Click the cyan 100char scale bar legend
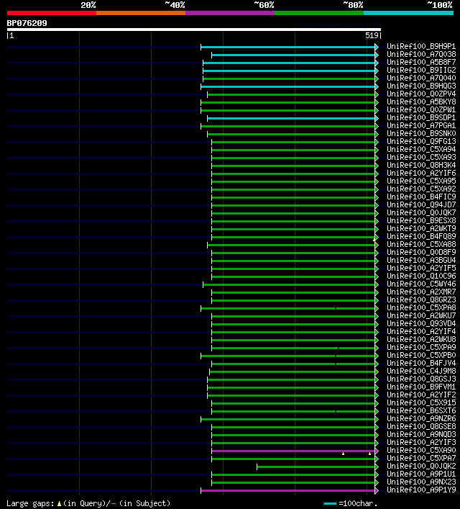The width and height of the screenshot is (460, 509). 330,503
